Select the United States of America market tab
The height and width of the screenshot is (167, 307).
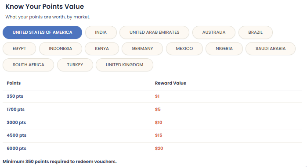tap(42, 32)
